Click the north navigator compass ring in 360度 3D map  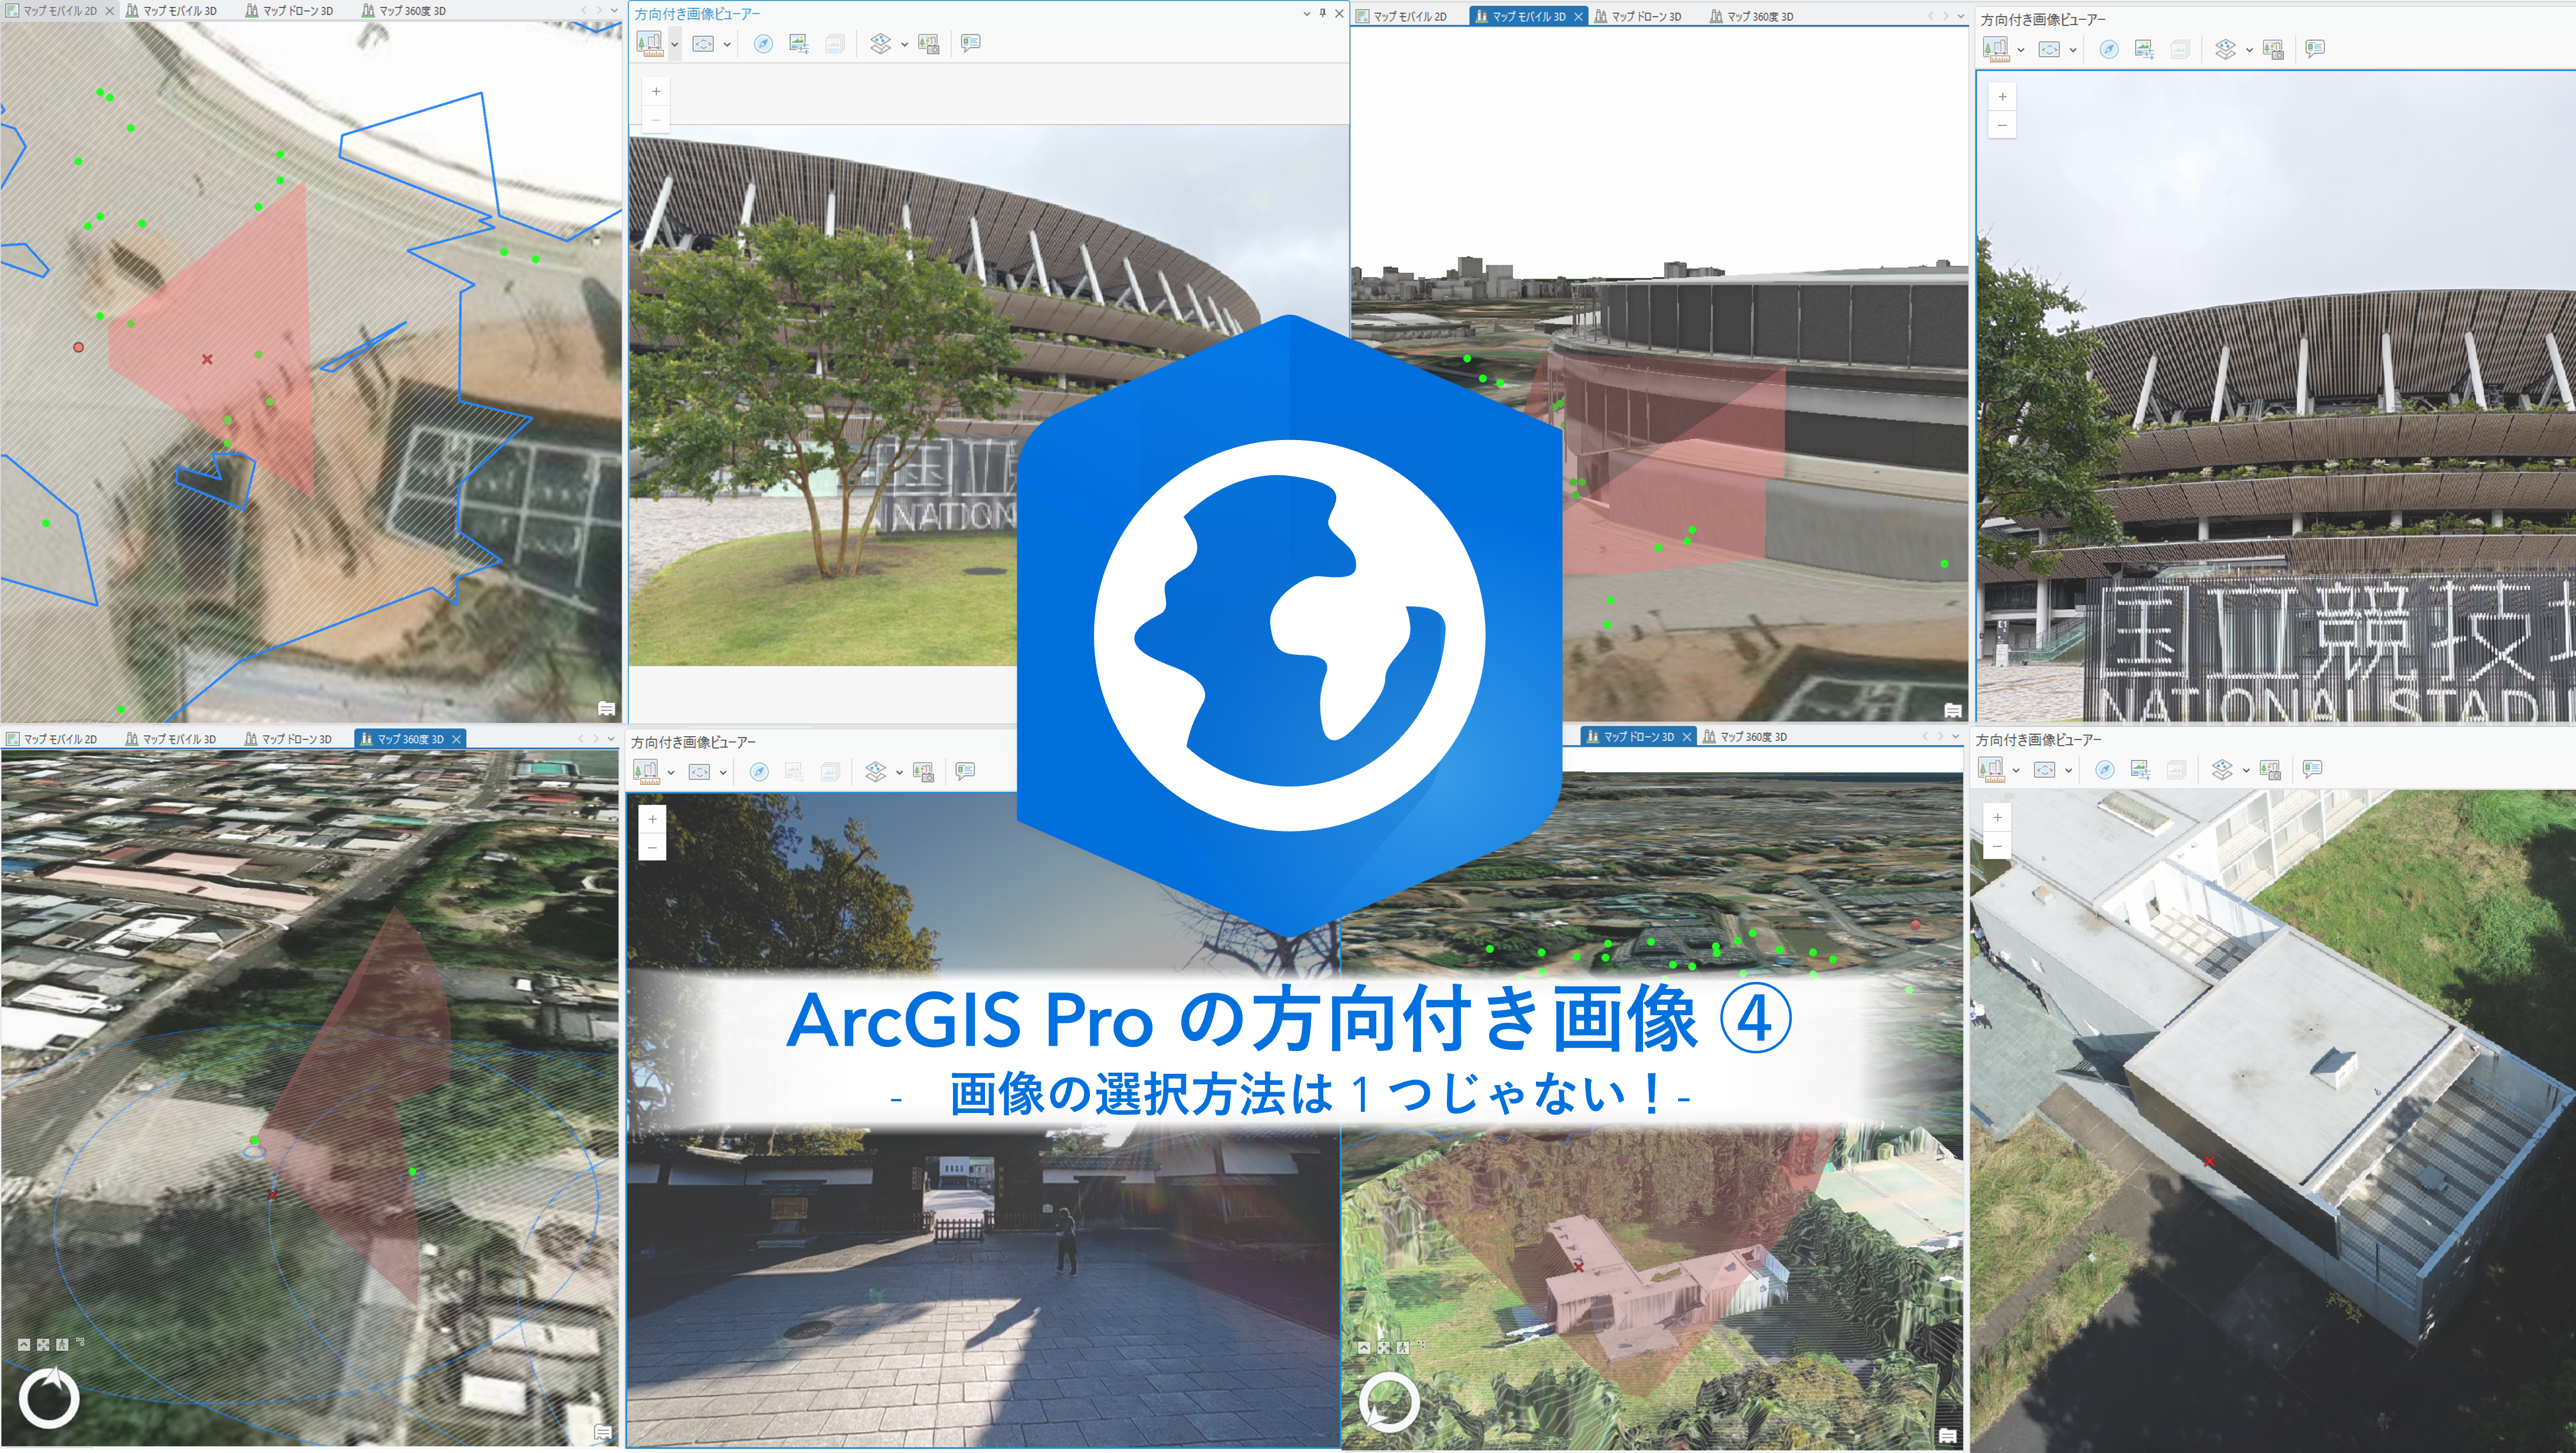click(49, 1398)
